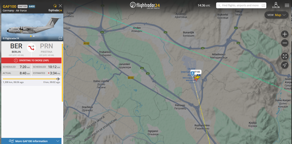The image size is (292, 144).
Task: Click the LOG IN user icon
Action: pyautogui.click(x=276, y=5)
